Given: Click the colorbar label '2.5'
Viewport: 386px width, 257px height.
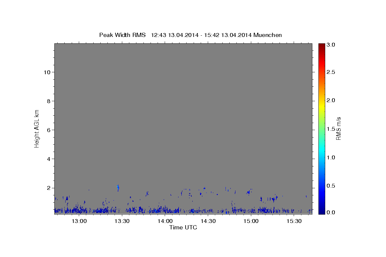Looking at the screenshot, I should click(x=331, y=72).
